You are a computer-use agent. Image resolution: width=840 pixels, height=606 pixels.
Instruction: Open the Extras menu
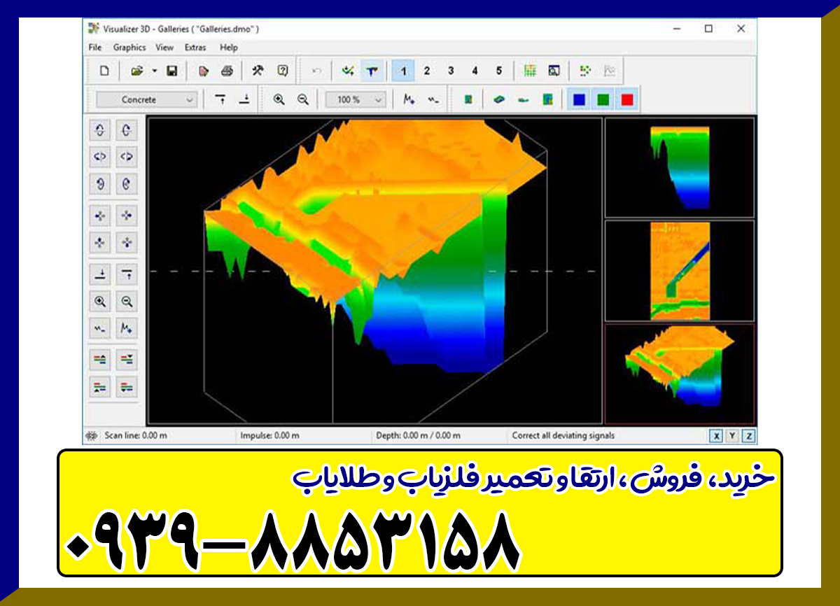tap(195, 48)
